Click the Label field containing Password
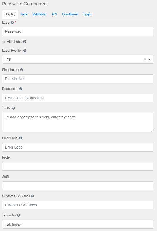Screen dimensions: 157x231 pos(77,31)
